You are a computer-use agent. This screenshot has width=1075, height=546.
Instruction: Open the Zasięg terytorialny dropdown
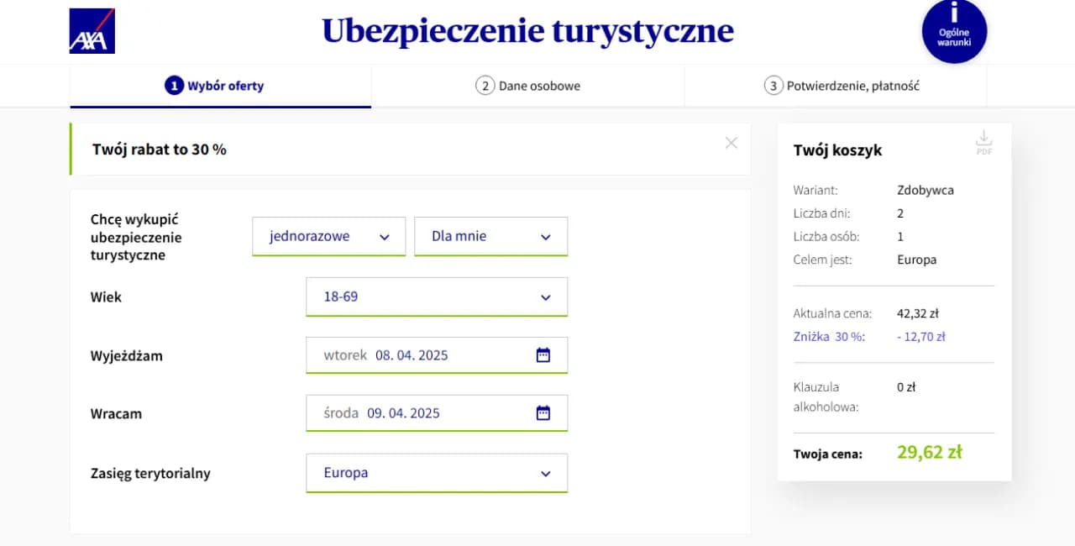[436, 473]
